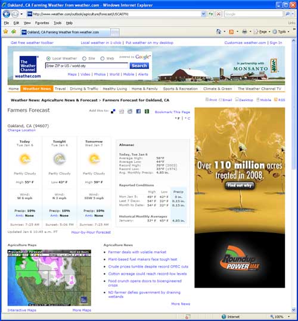298x321 pixels.
Task: Click the IE Back navigation arrow
Action: [x=7, y=14]
